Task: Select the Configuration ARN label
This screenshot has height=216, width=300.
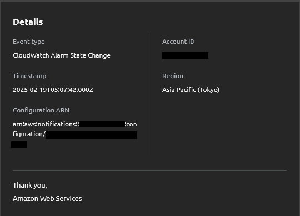Action: [x=41, y=110]
